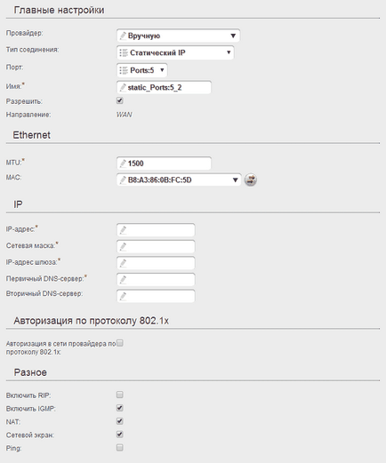Open the Порт dropdown showing Ports:5

tap(142, 70)
